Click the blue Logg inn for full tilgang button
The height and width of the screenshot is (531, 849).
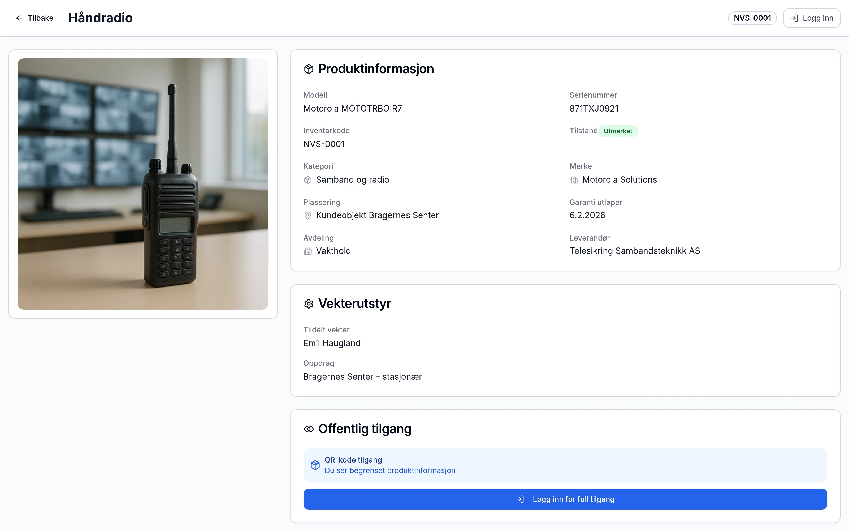point(565,499)
